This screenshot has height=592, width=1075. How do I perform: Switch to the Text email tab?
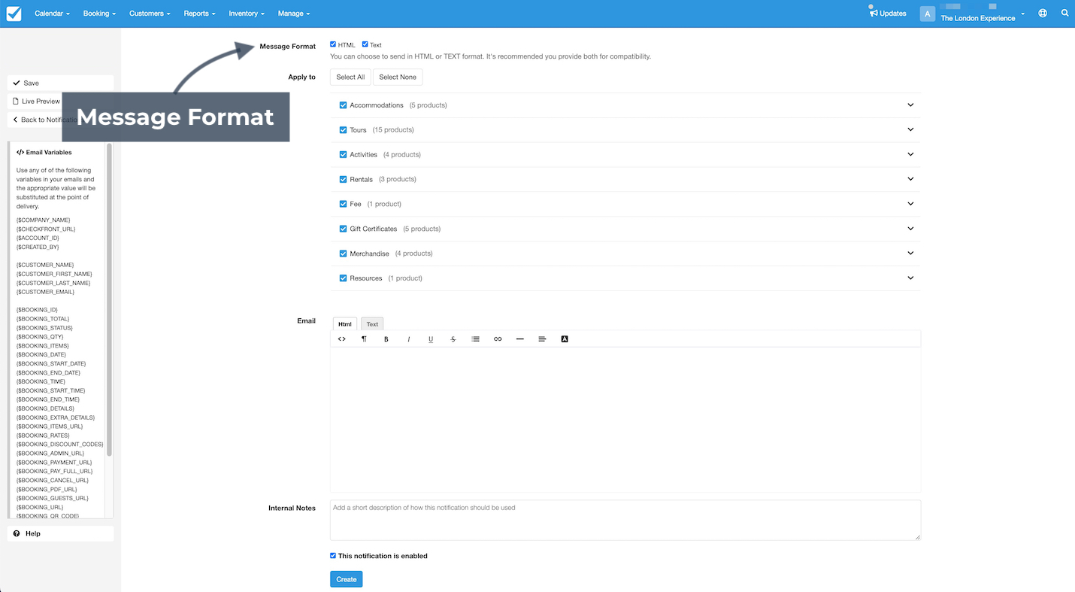(372, 323)
